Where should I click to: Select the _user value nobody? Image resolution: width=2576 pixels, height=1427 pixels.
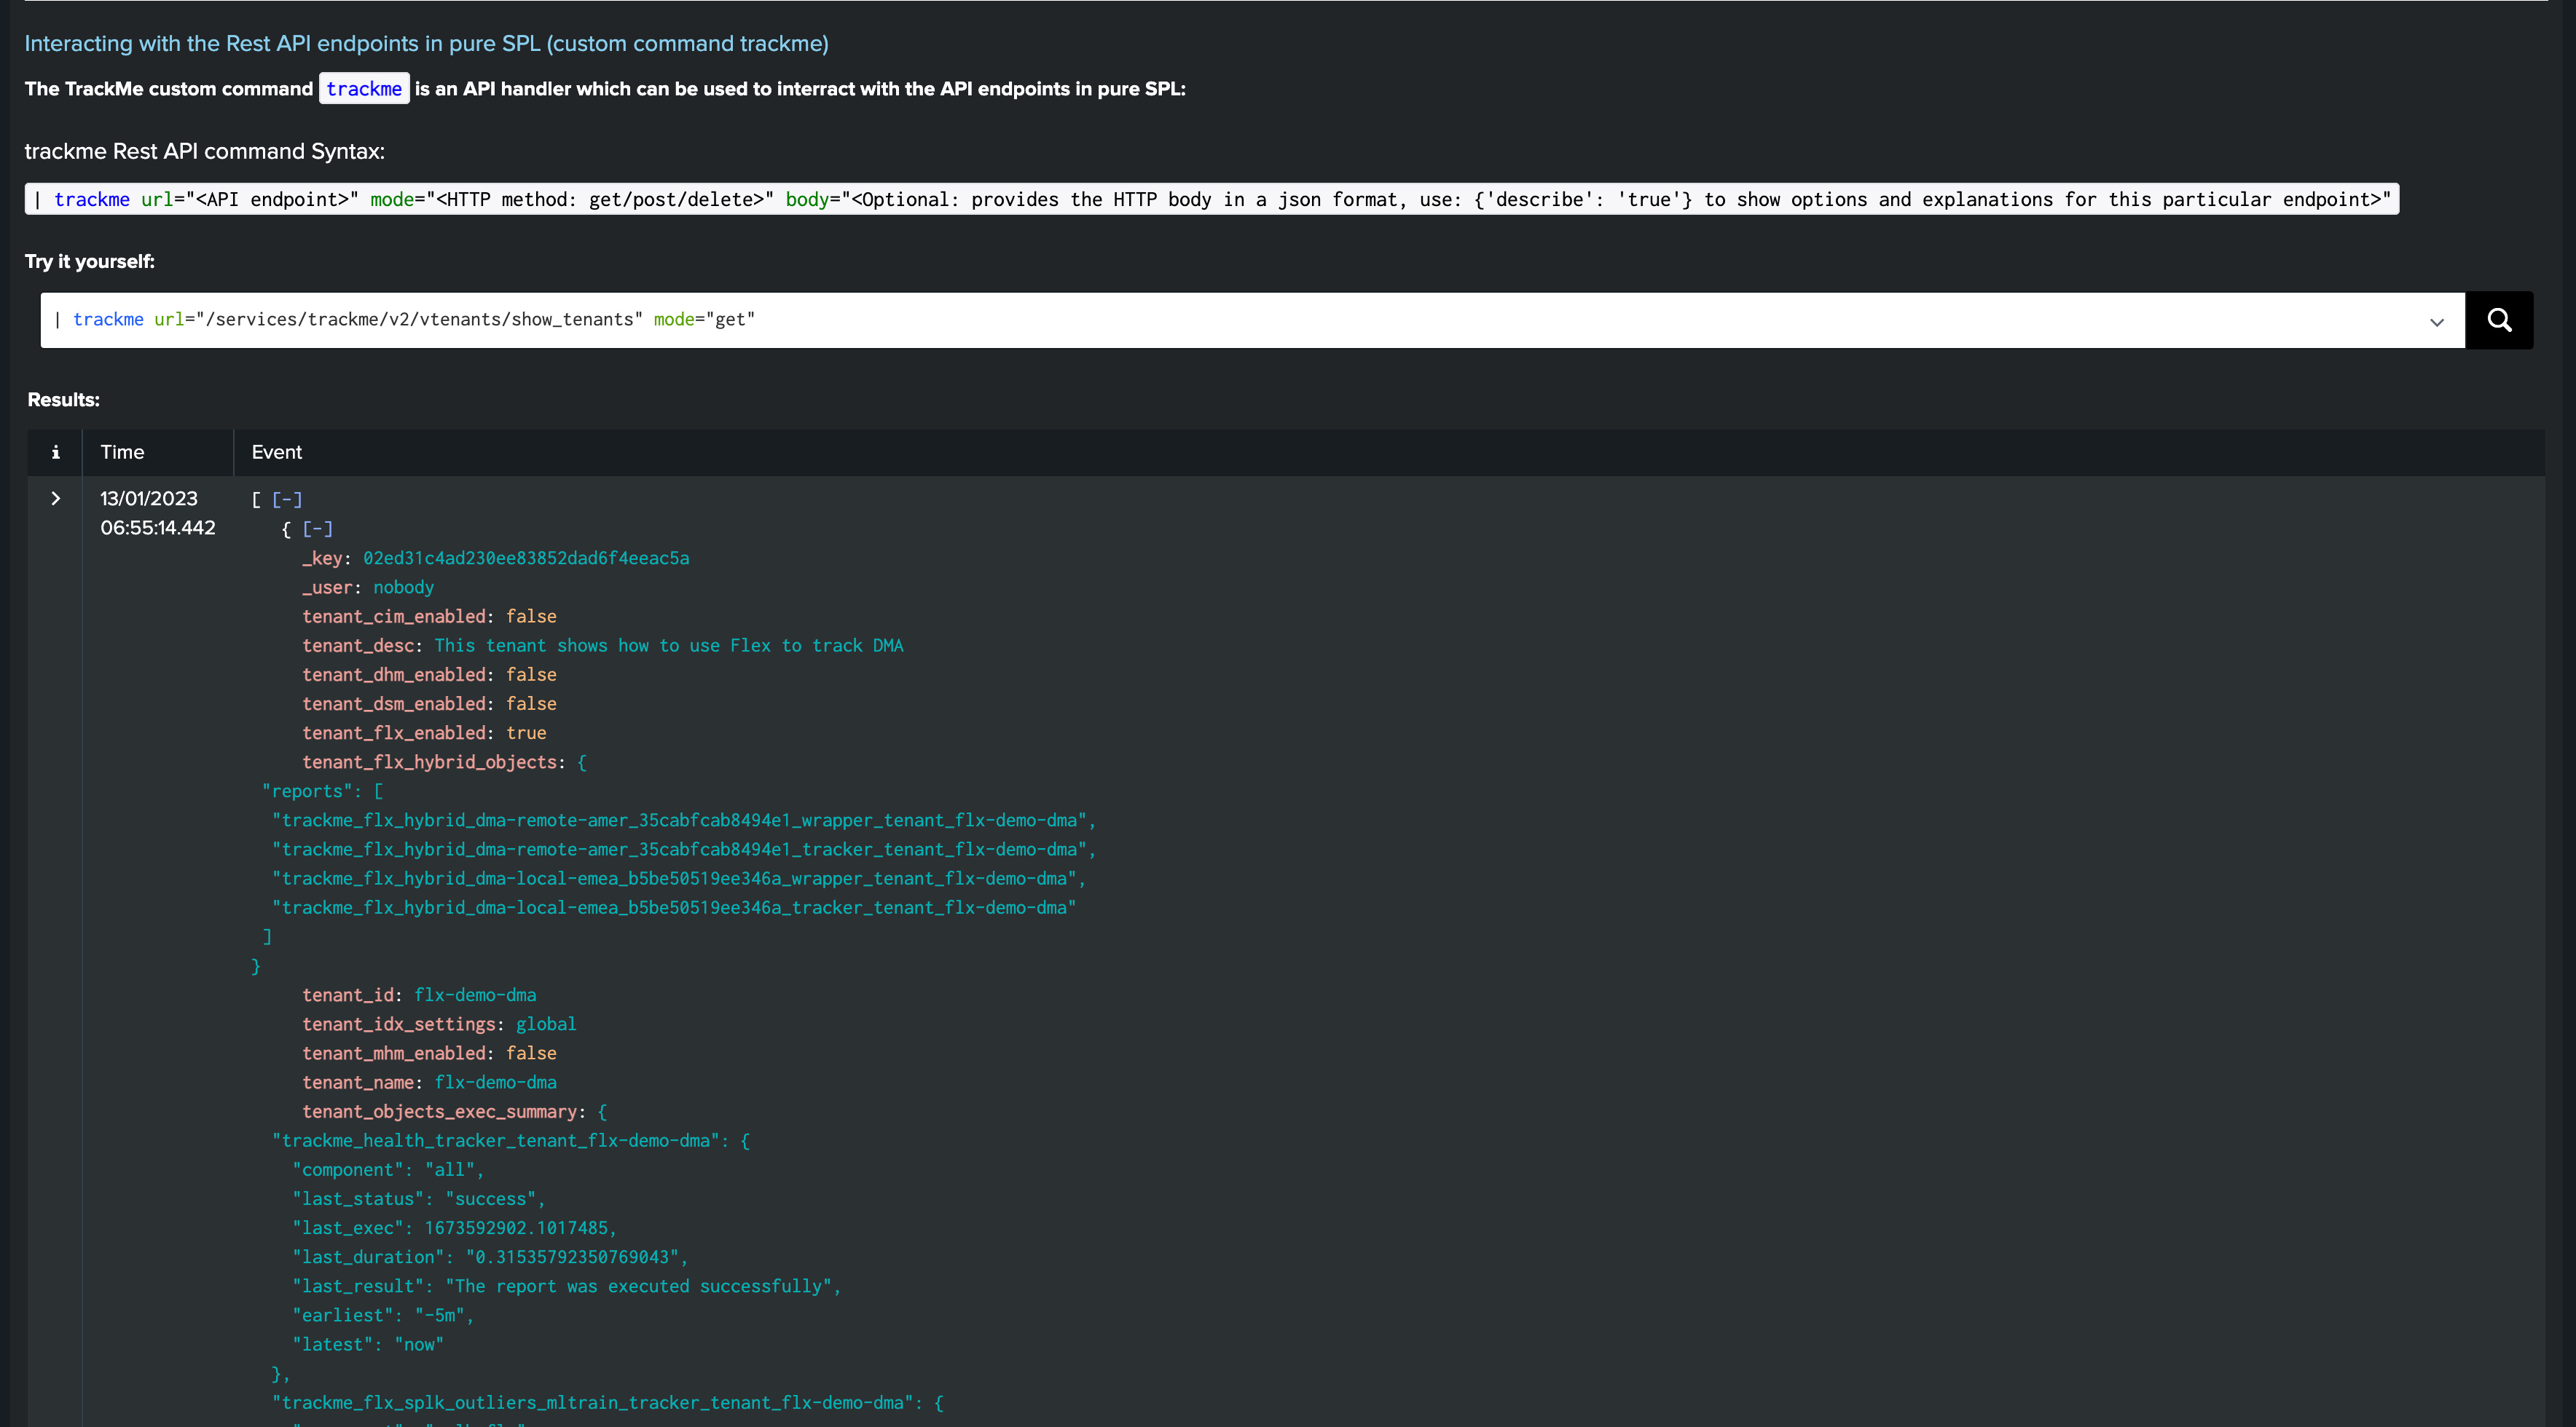tap(404, 588)
